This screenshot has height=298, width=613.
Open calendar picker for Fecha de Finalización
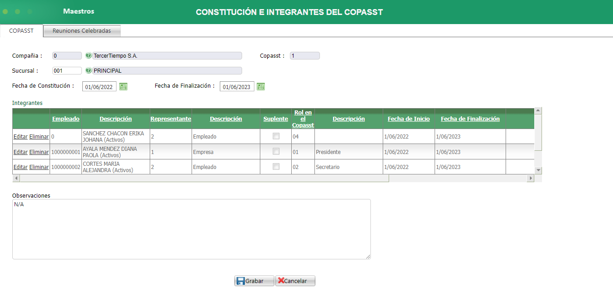[260, 86]
